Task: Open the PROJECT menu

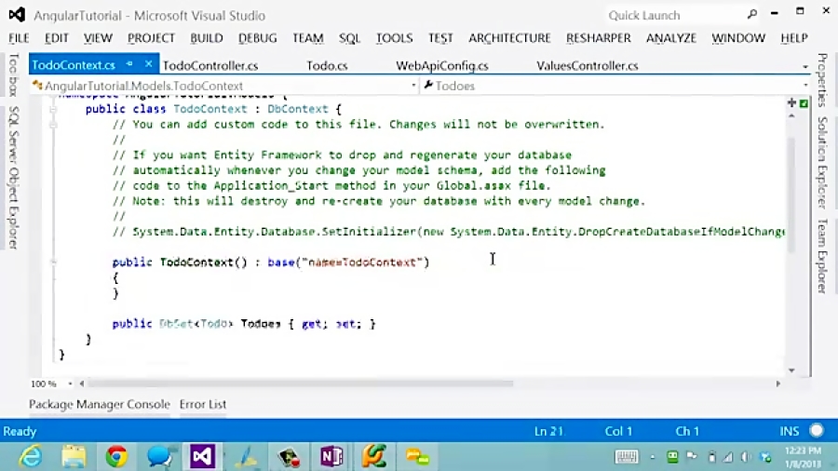Action: click(x=151, y=38)
